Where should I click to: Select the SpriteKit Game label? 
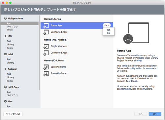(x=58, y=67)
